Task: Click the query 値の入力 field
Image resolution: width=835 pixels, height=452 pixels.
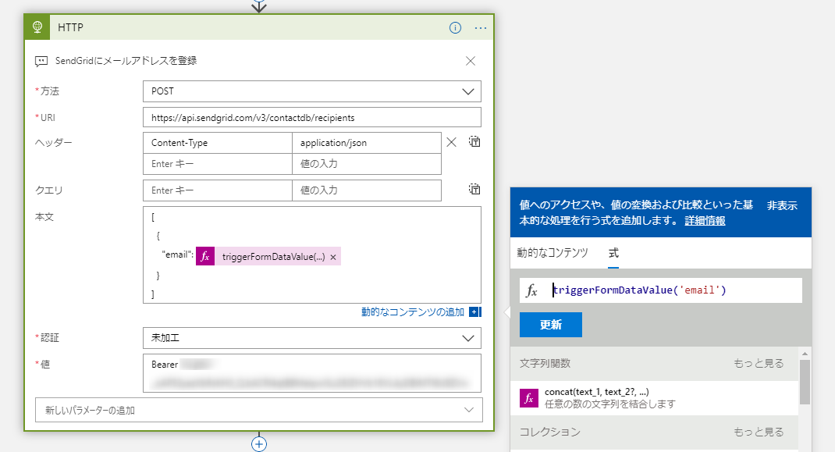Action: [x=367, y=190]
